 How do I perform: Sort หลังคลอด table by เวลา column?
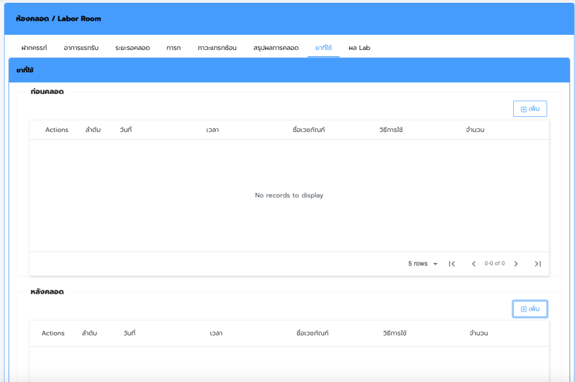coord(216,333)
